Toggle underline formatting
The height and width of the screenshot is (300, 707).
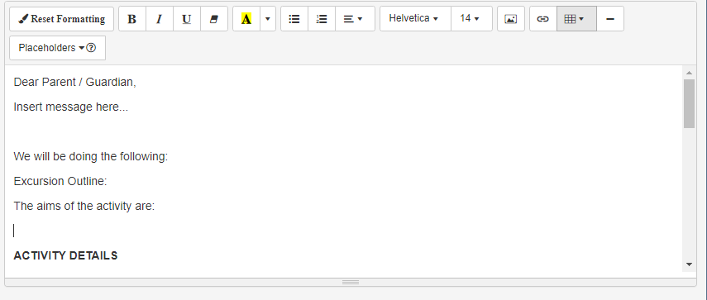[x=187, y=19]
